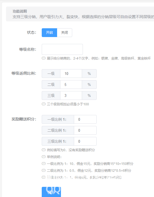Screen dimensions: 154x197
Task: Click the hint icon beside 例如填写为0
Action: (44, 150)
